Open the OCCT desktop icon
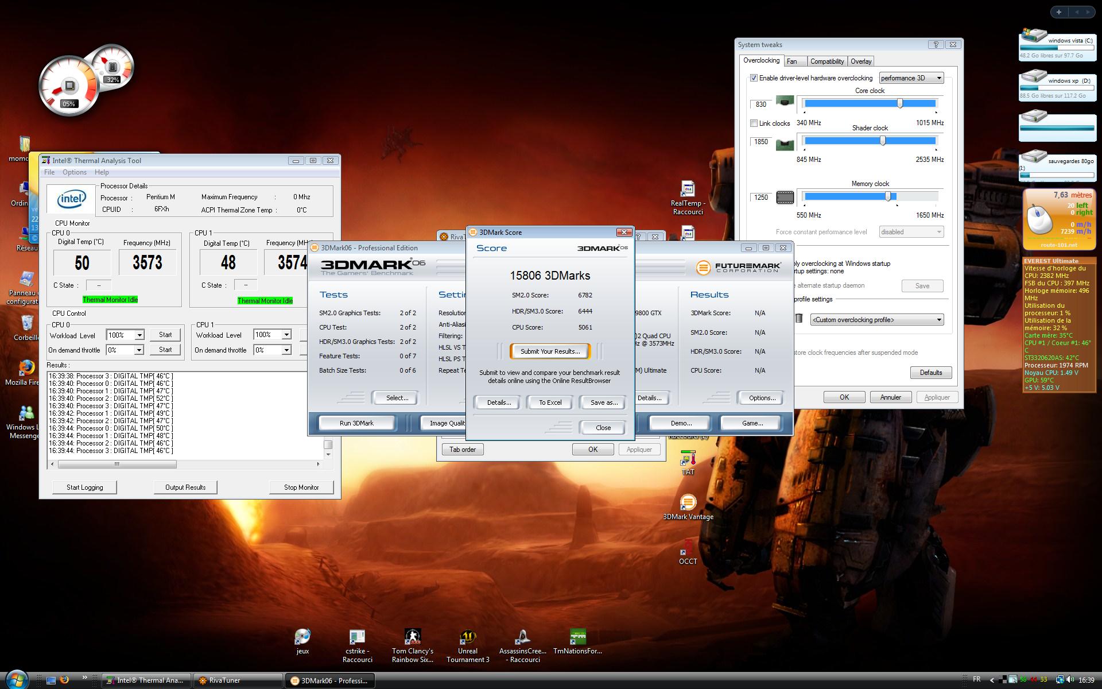1102x689 pixels. coord(688,551)
